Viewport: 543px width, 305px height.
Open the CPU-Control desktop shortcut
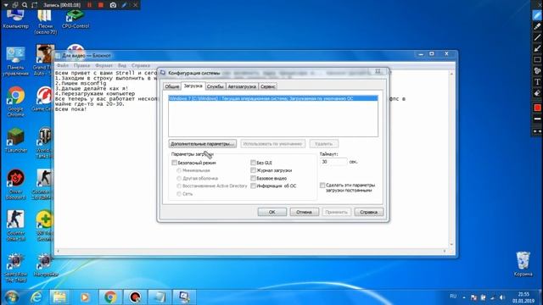coord(76,19)
